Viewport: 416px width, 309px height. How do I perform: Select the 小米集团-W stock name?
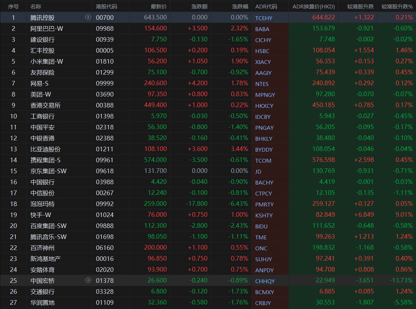click(x=47, y=62)
